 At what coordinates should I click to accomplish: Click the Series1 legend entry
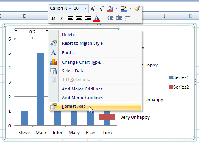179,77
